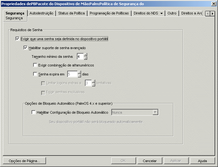The width and height of the screenshot is (218, 167).
Task: Click the 'Senha expira em' days field
Action: click(72, 74)
